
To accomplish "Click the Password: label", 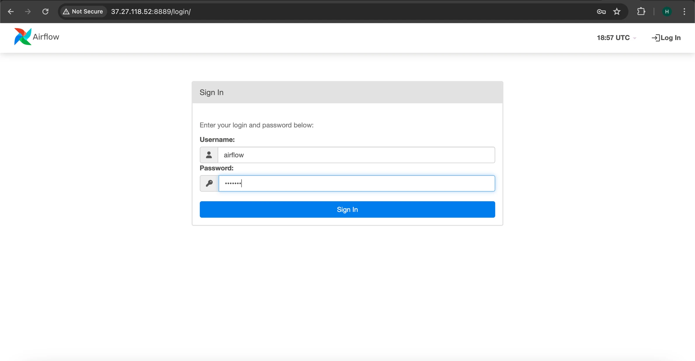I will tap(216, 168).
